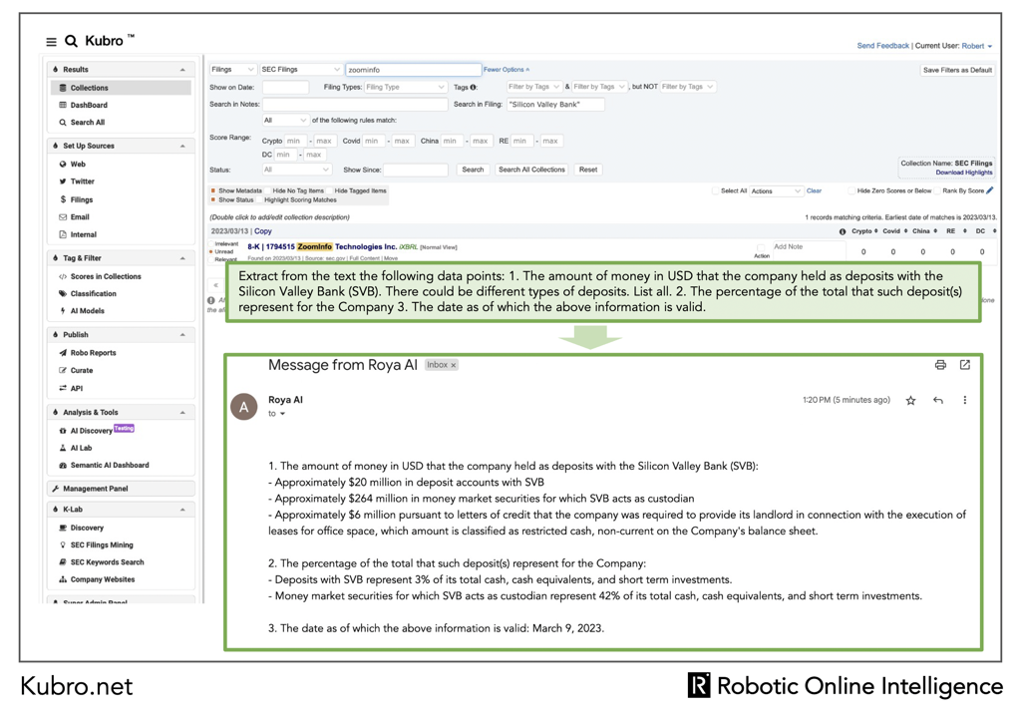The width and height of the screenshot is (1020, 716).
Task: Click the Fewer Options link
Action: point(507,70)
